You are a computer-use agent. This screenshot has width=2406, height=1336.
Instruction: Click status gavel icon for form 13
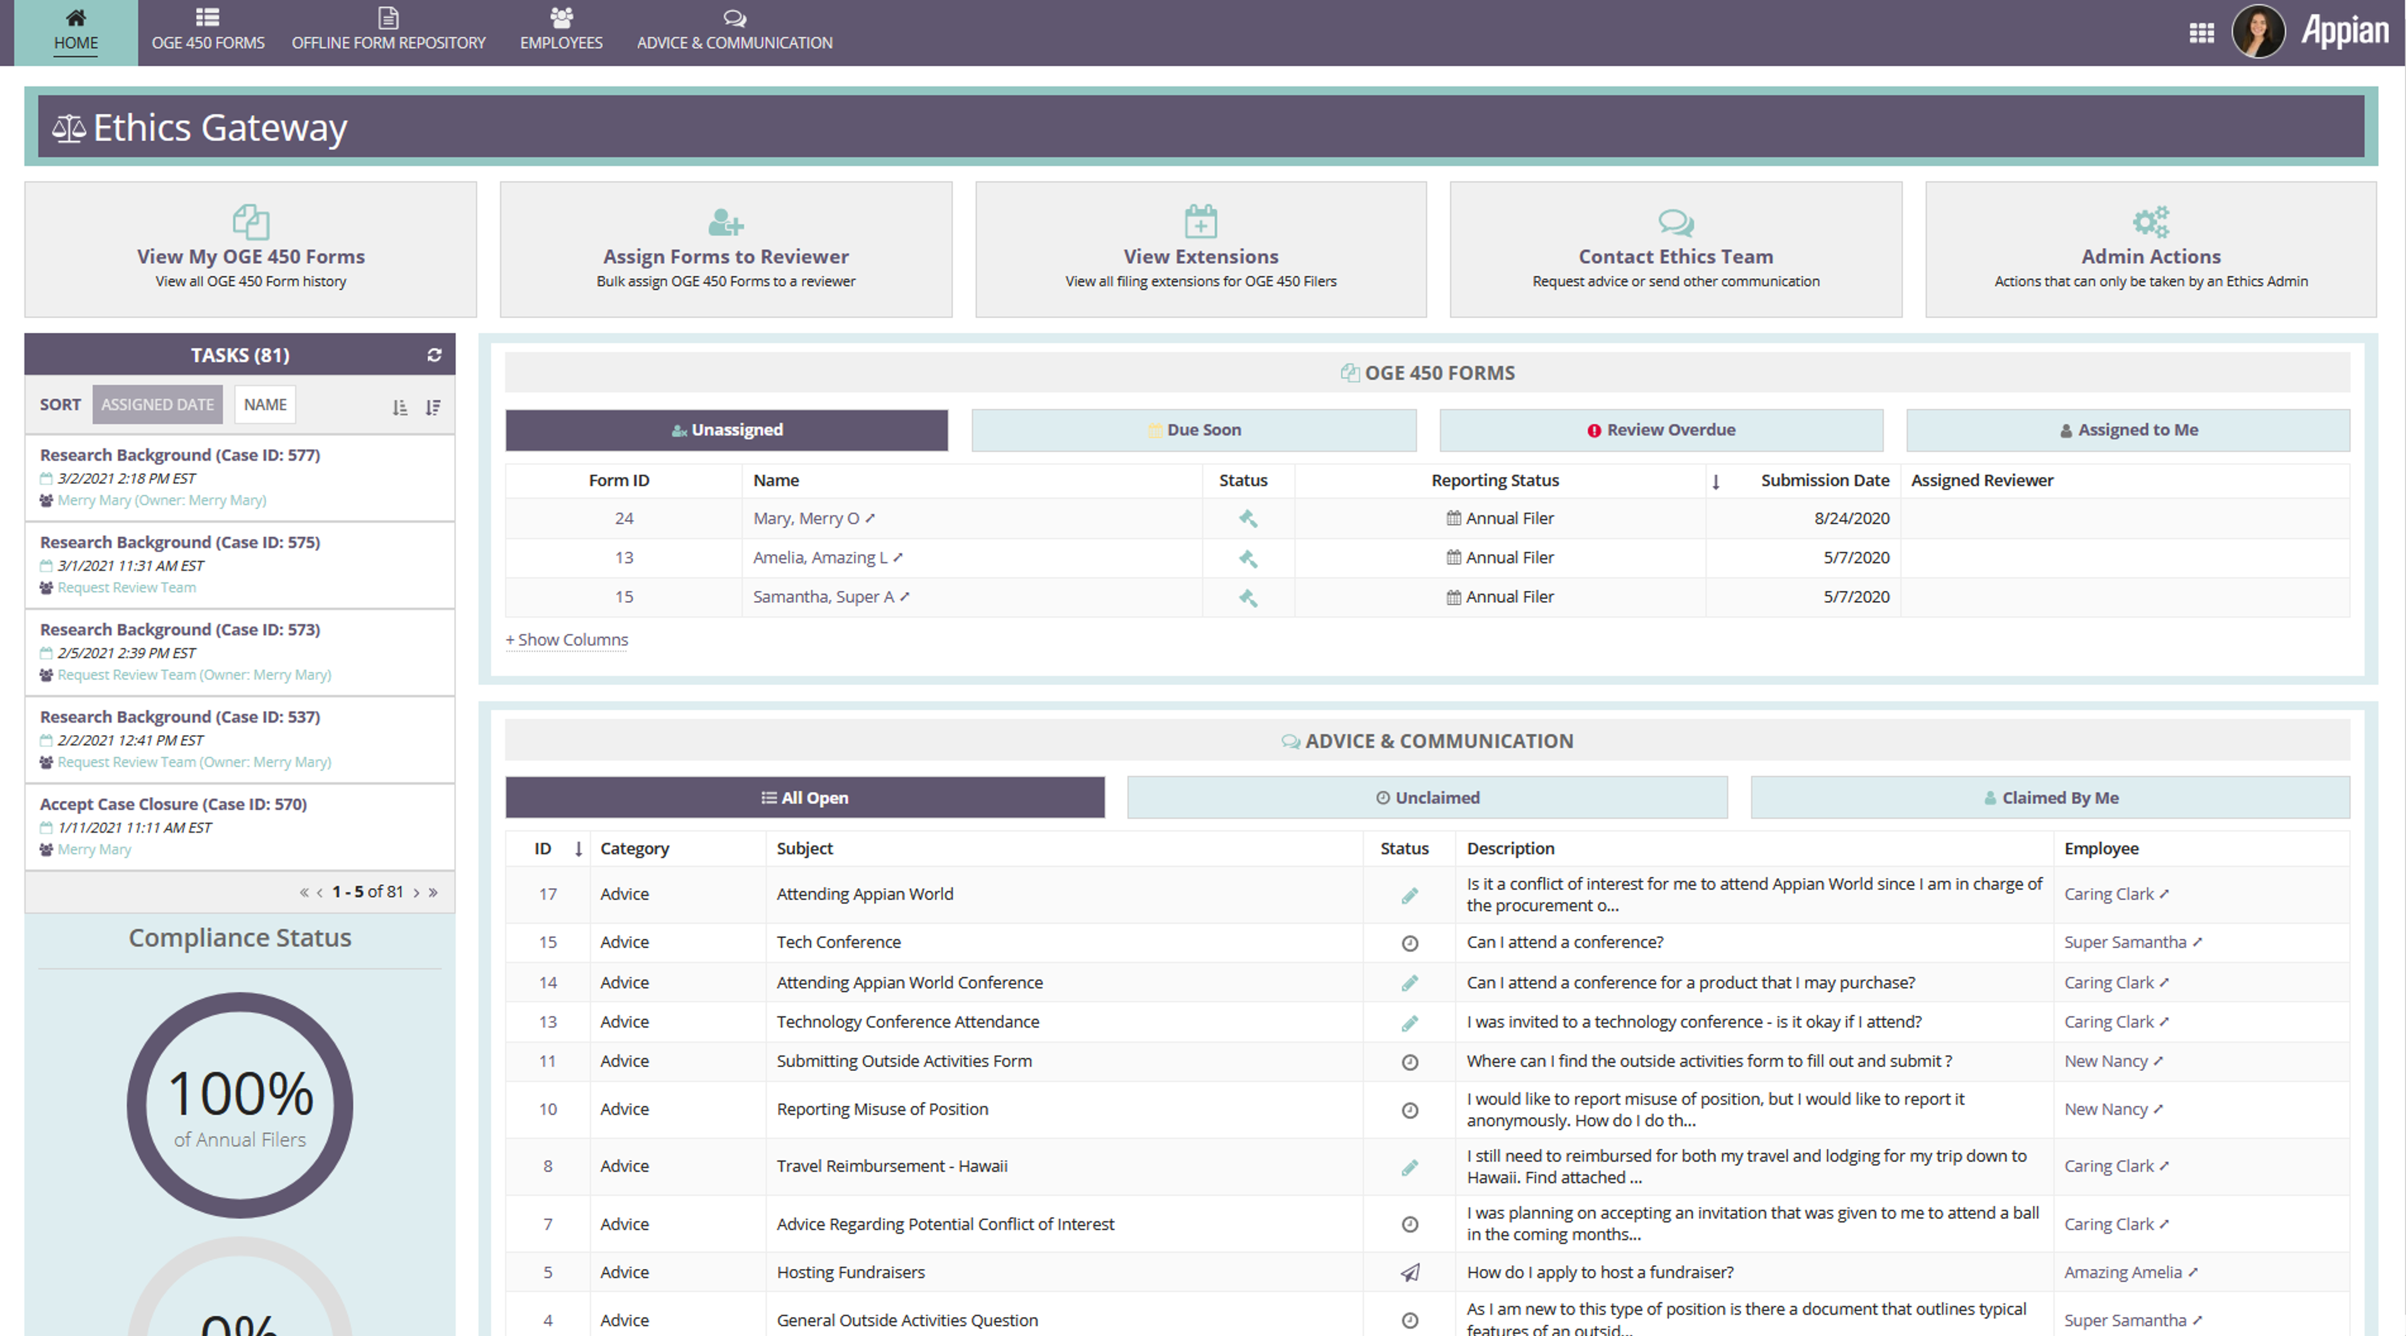coord(1248,559)
